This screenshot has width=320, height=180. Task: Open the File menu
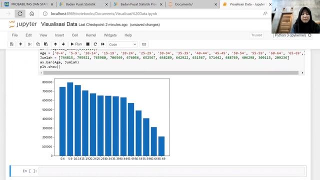click(x=14, y=35)
